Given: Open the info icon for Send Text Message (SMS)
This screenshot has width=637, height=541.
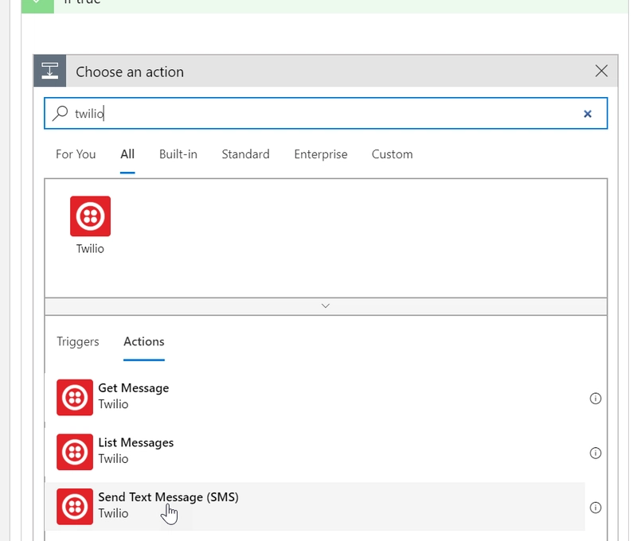Looking at the screenshot, I should (x=595, y=507).
